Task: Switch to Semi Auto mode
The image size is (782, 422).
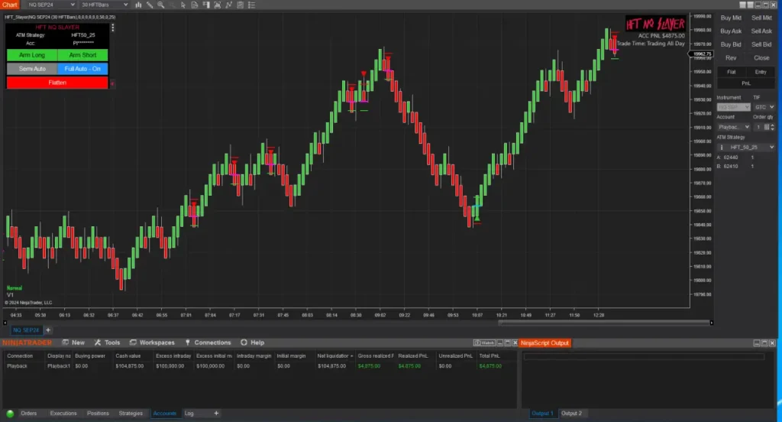Action: pos(32,69)
